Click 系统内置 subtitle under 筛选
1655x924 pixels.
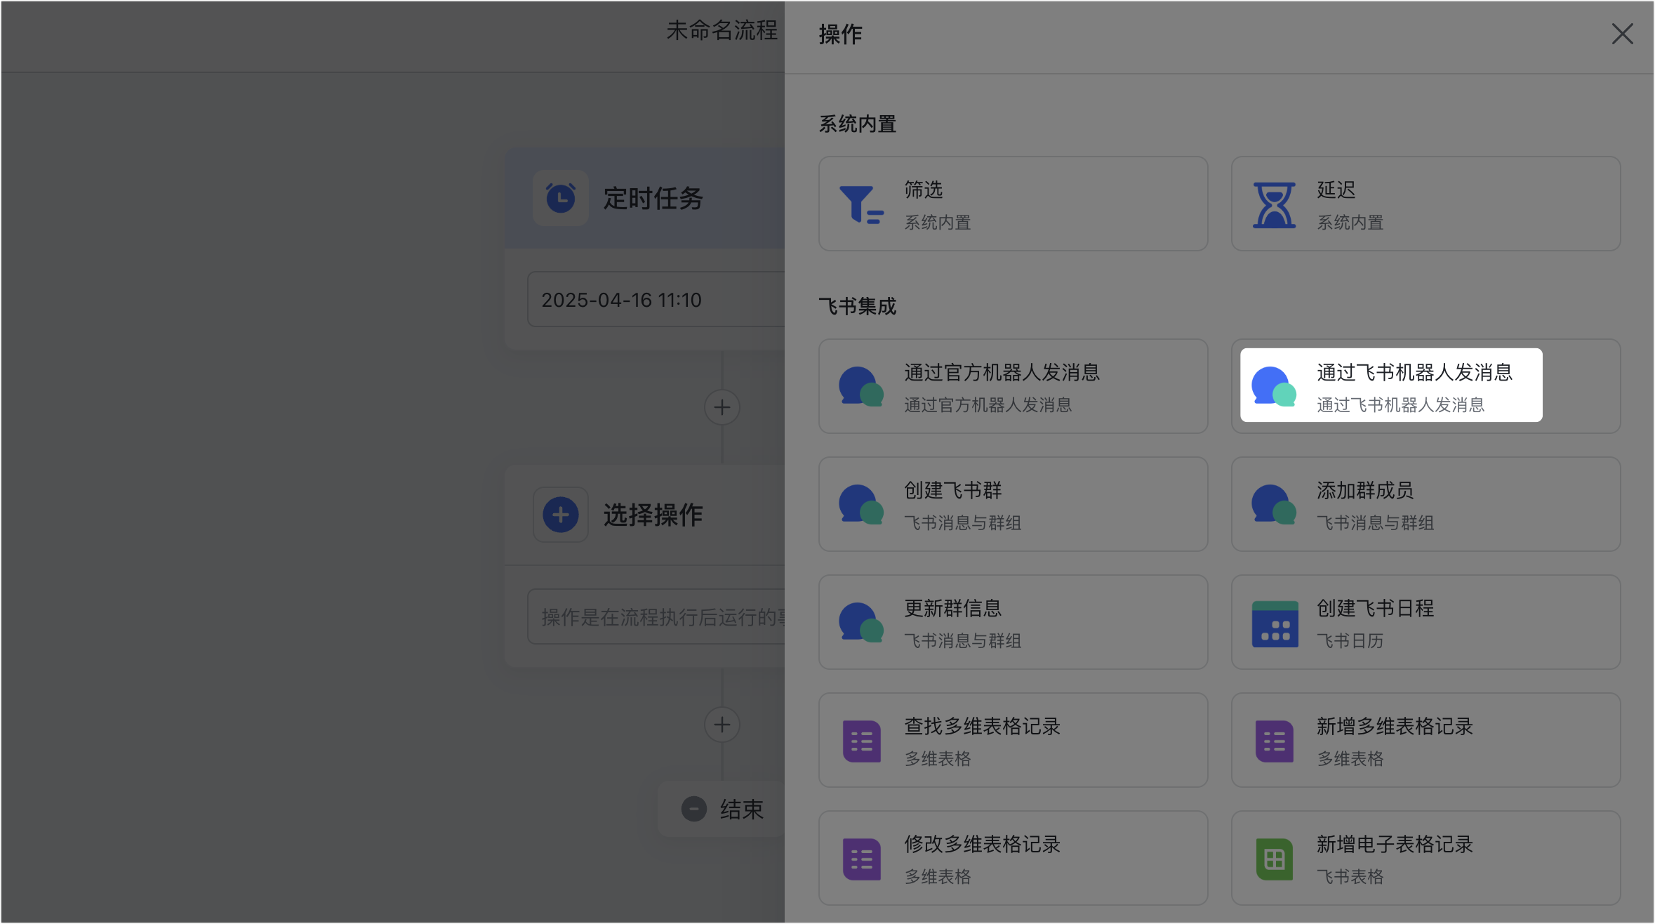point(937,223)
